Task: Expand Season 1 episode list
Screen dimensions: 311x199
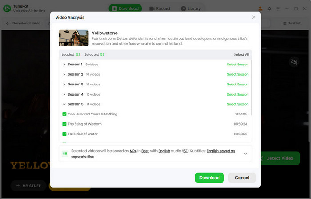Action: point(64,65)
